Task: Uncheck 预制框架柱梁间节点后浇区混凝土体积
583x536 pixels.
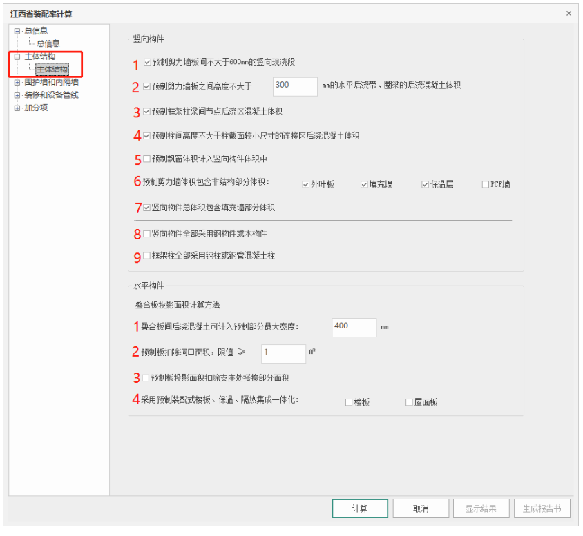Action: click(x=147, y=112)
